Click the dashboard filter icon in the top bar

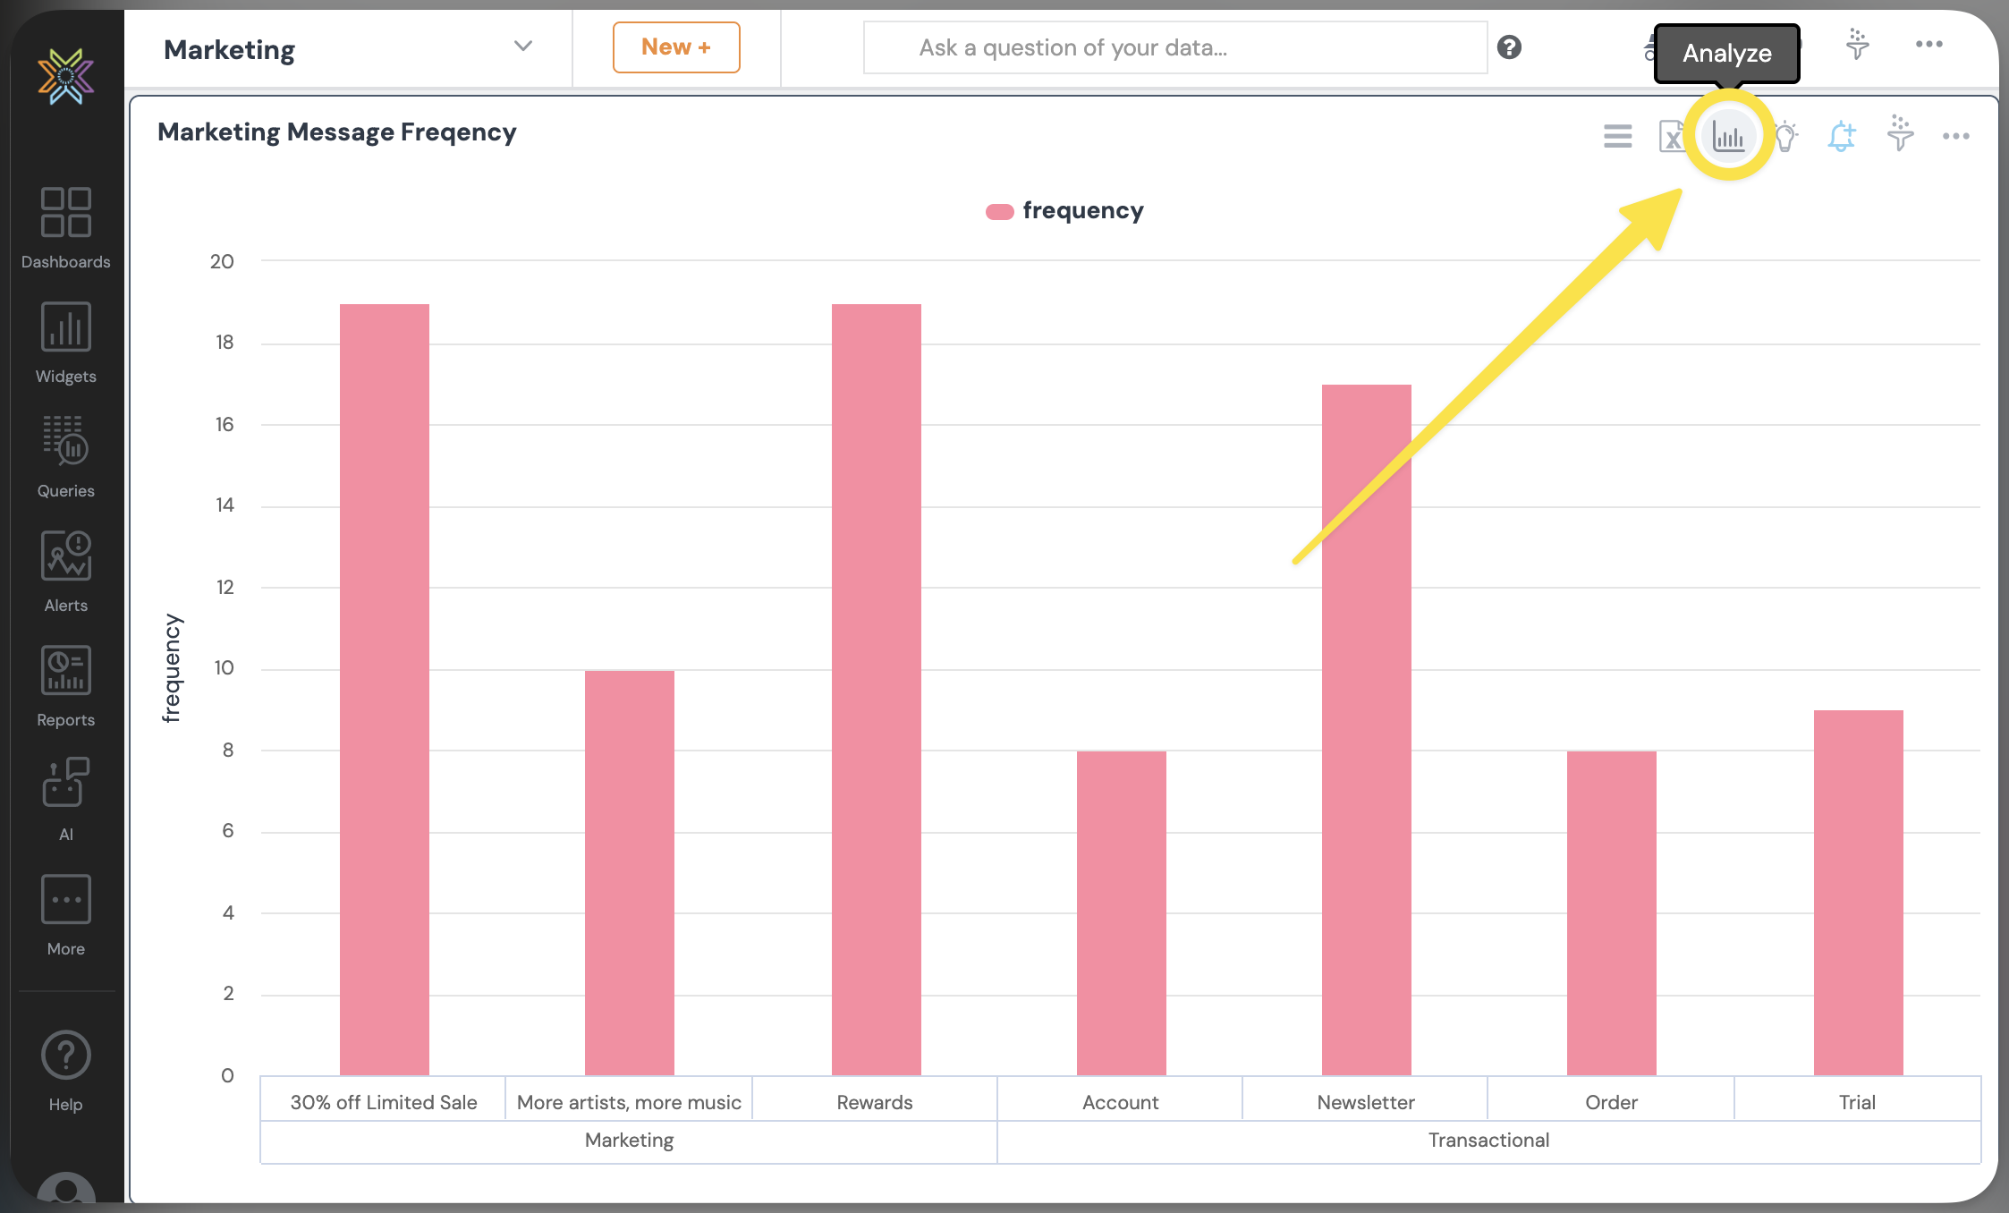[1858, 44]
